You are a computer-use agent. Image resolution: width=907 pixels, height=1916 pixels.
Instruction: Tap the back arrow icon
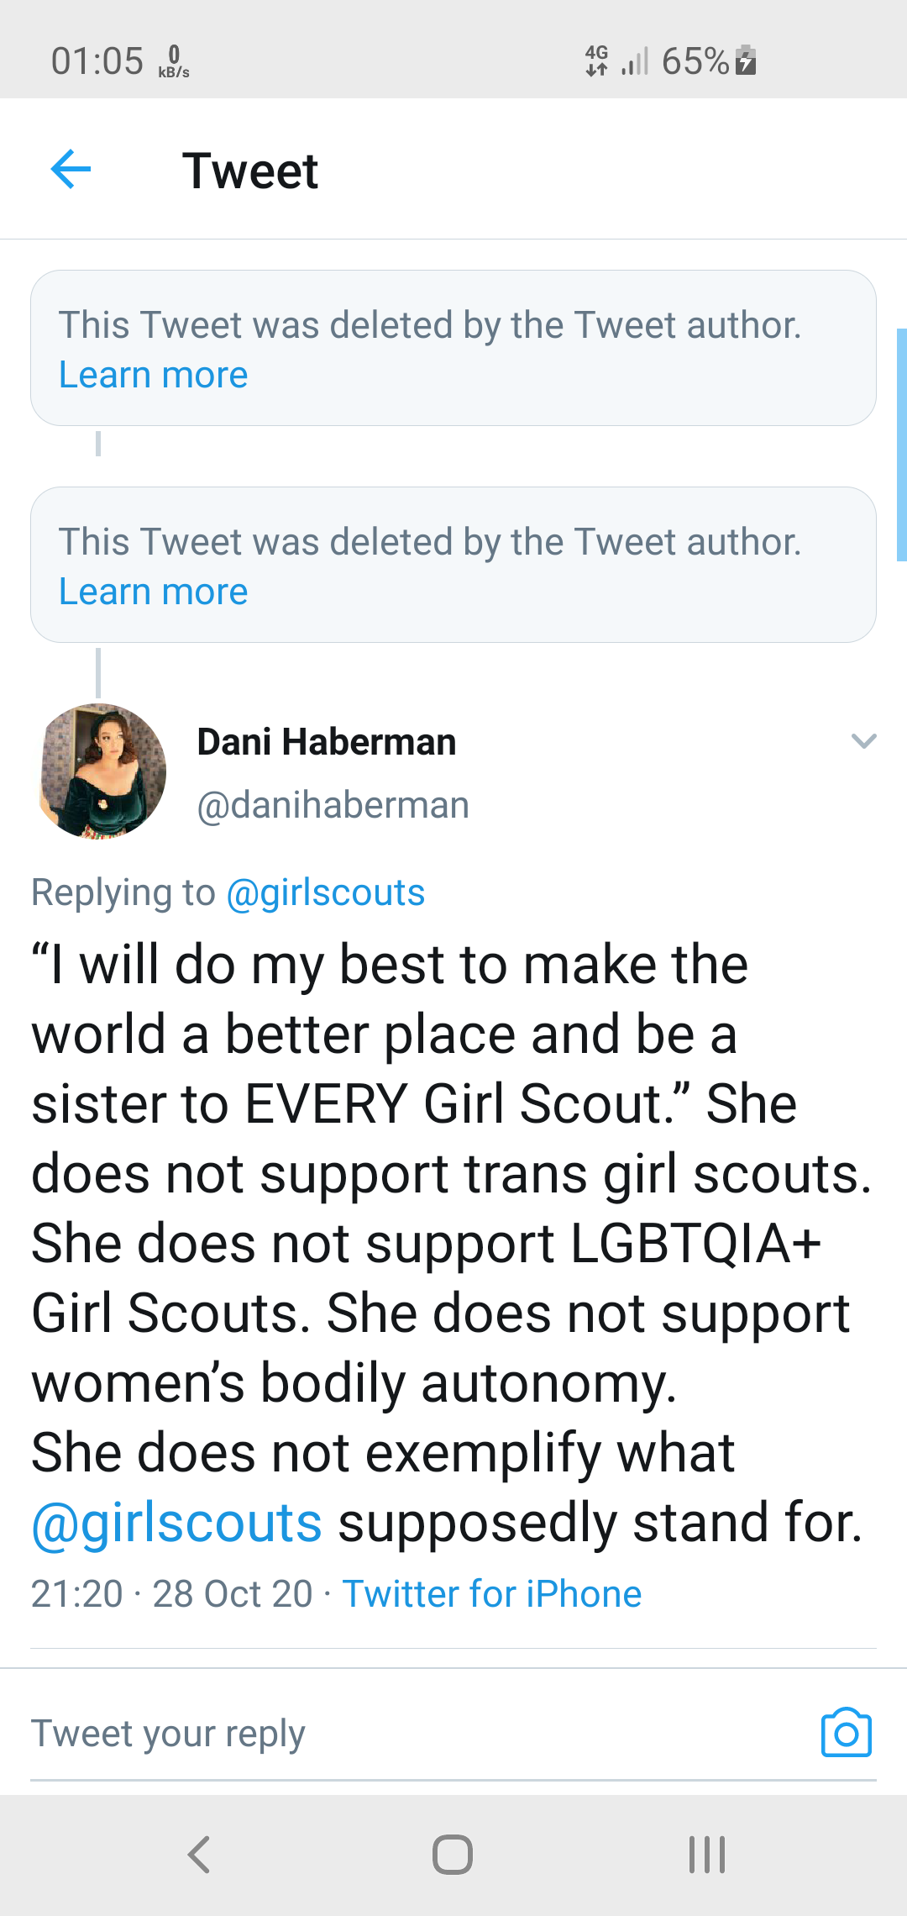pyautogui.click(x=71, y=170)
